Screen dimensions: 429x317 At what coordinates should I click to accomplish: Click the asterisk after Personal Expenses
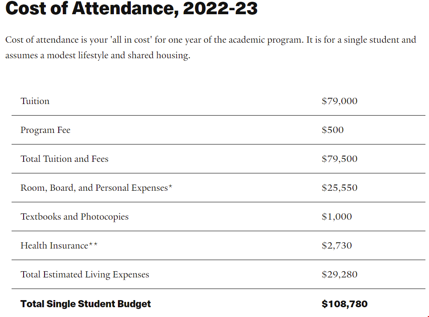click(x=170, y=186)
